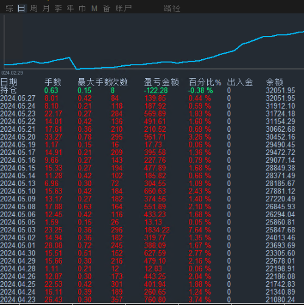Screen dimensions: 304x305
Task: Switch to the M tab
Action: 94,9
